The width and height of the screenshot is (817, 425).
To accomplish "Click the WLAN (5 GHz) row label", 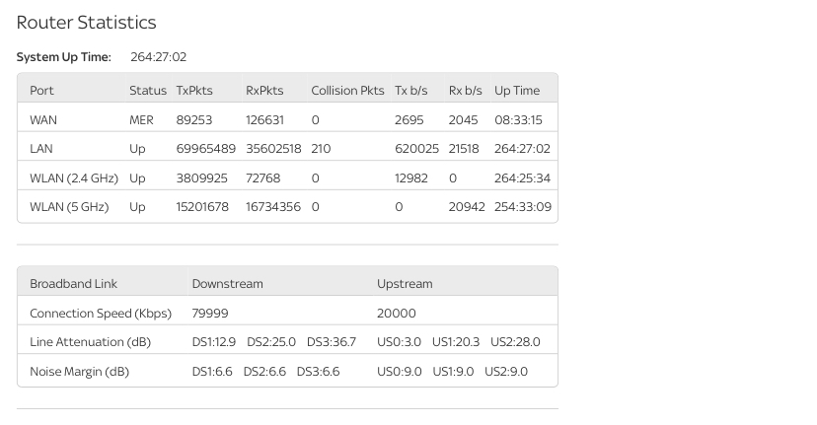I will (x=69, y=207).
